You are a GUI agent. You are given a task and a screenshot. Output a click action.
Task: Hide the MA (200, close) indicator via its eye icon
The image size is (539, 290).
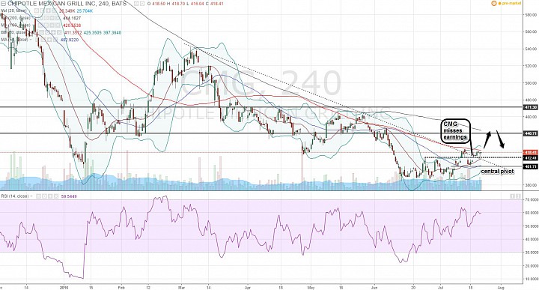tap(40, 18)
